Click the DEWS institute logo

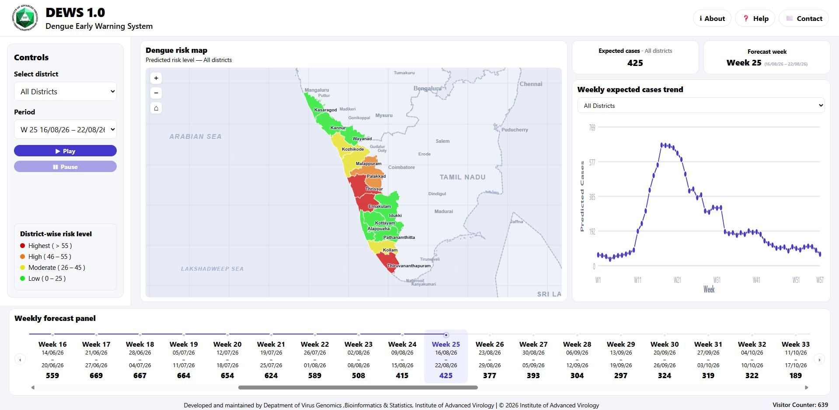click(24, 18)
